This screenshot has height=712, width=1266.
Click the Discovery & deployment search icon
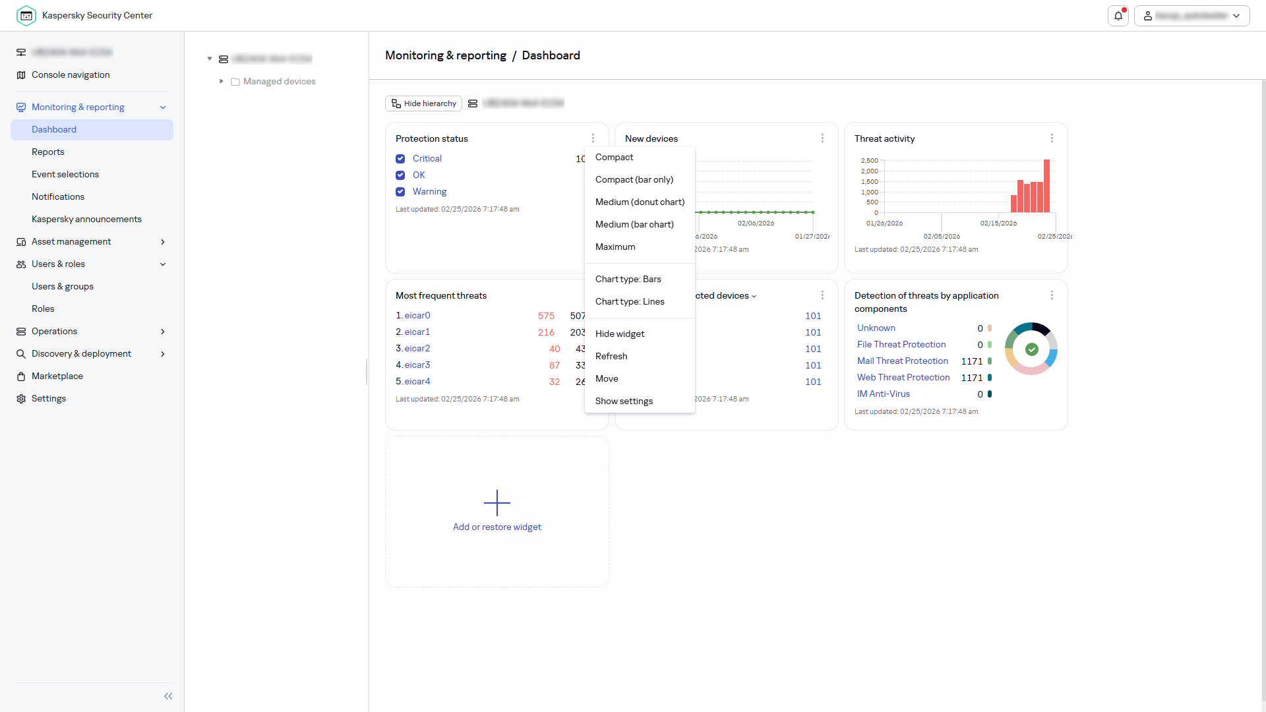tap(21, 354)
